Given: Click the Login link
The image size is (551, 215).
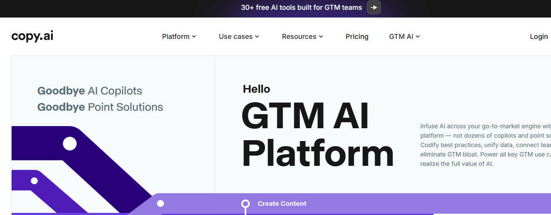Looking at the screenshot, I should pyautogui.click(x=539, y=37).
